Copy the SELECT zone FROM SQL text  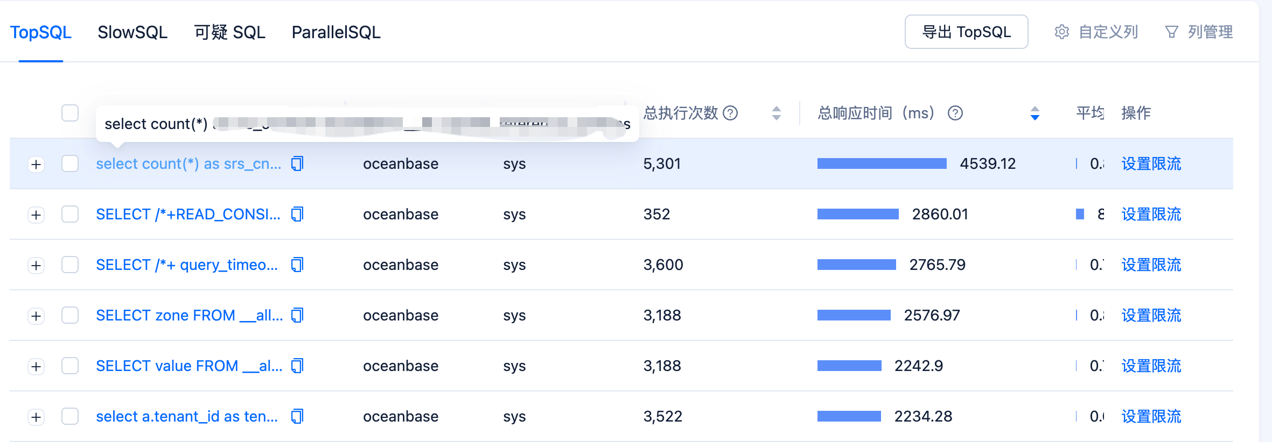(297, 315)
